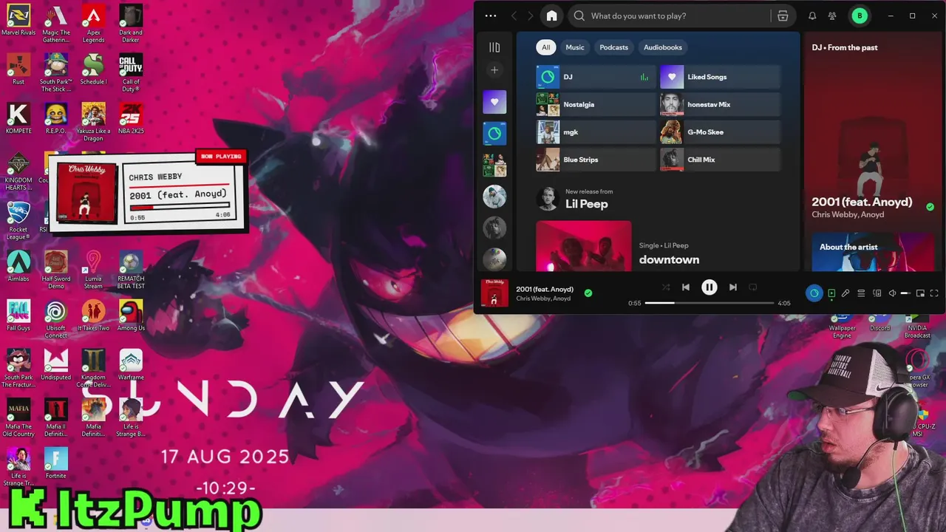946x532 pixels.
Task: Click the downtown single title
Action: pyautogui.click(x=669, y=259)
